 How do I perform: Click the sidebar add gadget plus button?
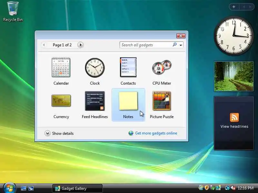coord(234,7)
